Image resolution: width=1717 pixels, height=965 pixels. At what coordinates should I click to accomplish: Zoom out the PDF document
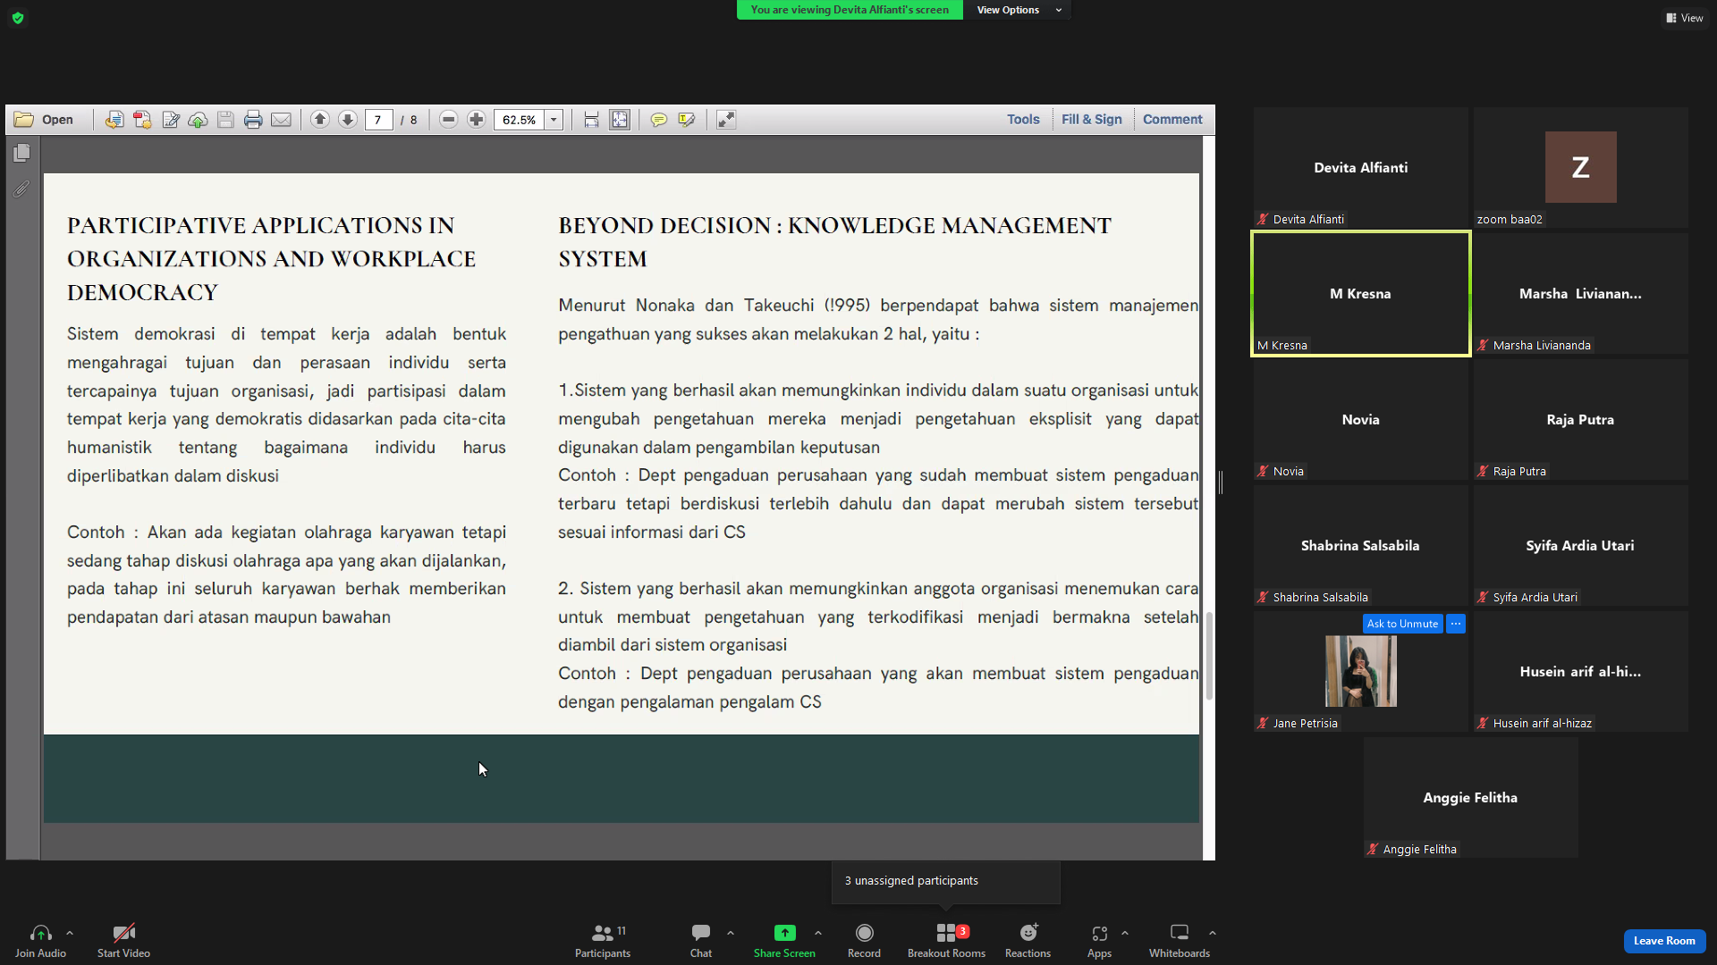click(x=449, y=120)
